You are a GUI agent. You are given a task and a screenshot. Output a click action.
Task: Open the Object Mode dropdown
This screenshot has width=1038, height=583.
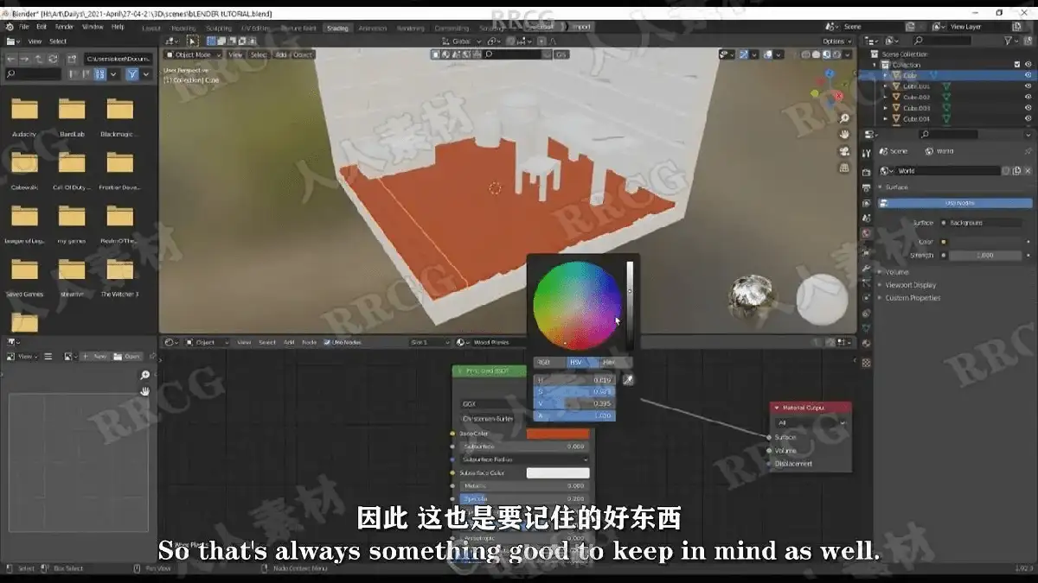tap(194, 54)
